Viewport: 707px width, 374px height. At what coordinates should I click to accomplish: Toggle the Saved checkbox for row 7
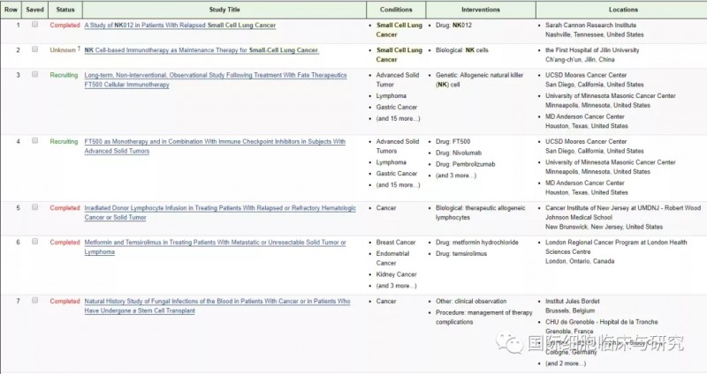(x=34, y=301)
